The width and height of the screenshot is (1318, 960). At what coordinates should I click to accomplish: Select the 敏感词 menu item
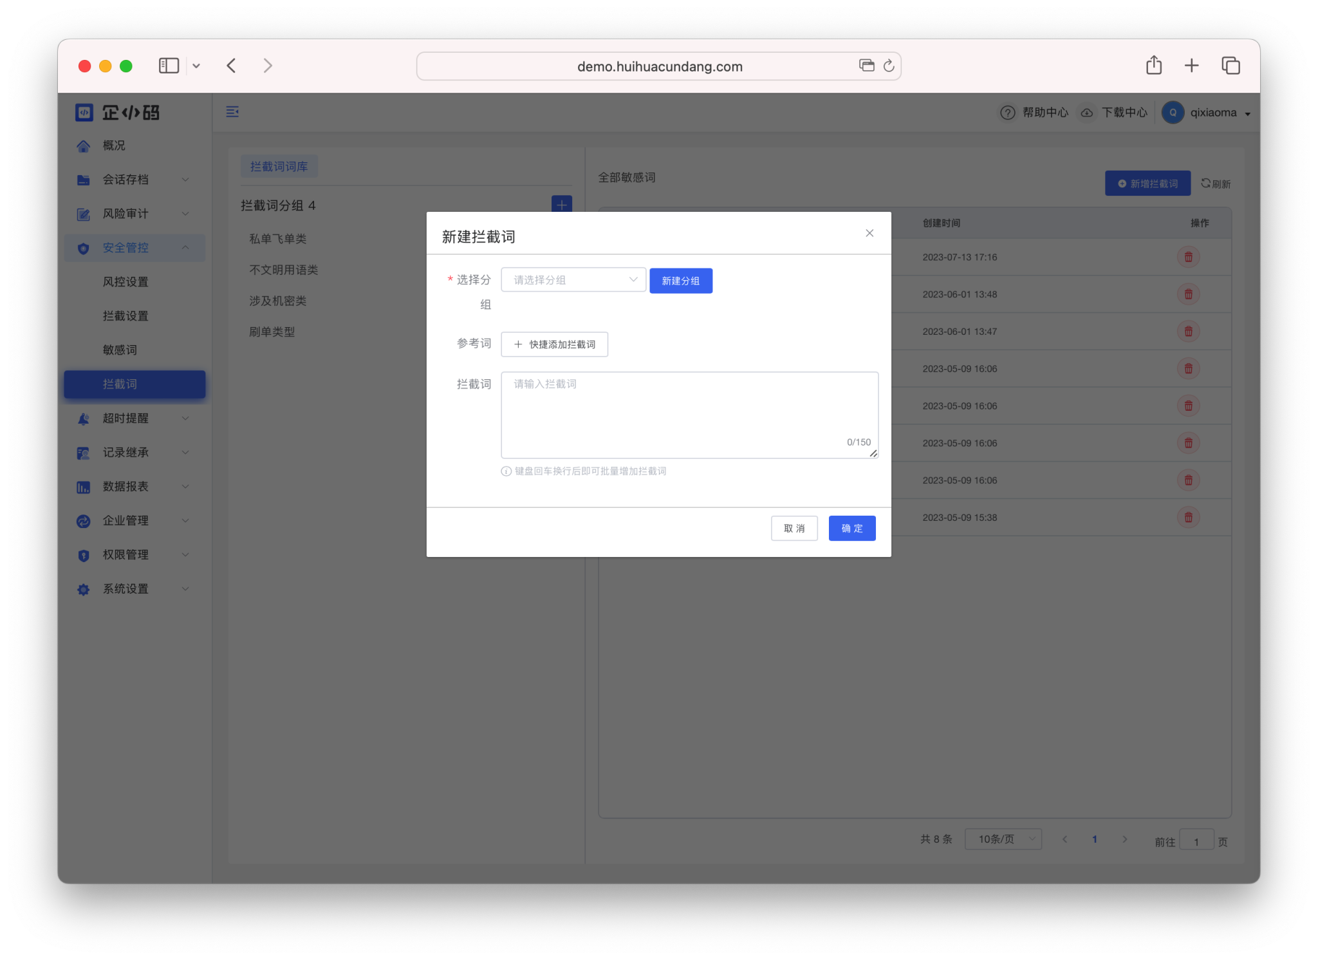pyautogui.click(x=120, y=350)
